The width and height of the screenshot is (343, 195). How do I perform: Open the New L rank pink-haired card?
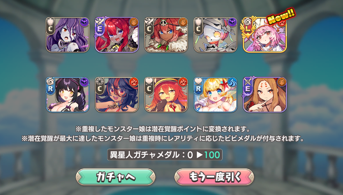[265, 35]
